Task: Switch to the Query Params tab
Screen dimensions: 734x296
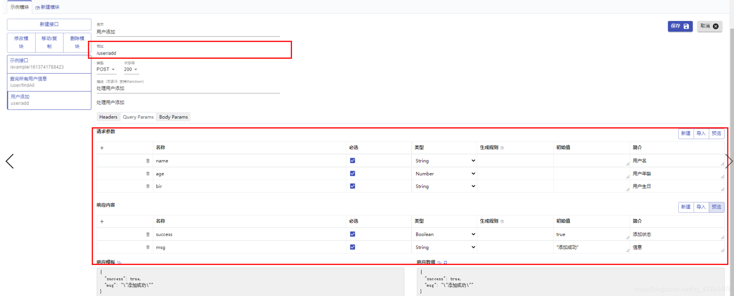Action: pyautogui.click(x=138, y=117)
